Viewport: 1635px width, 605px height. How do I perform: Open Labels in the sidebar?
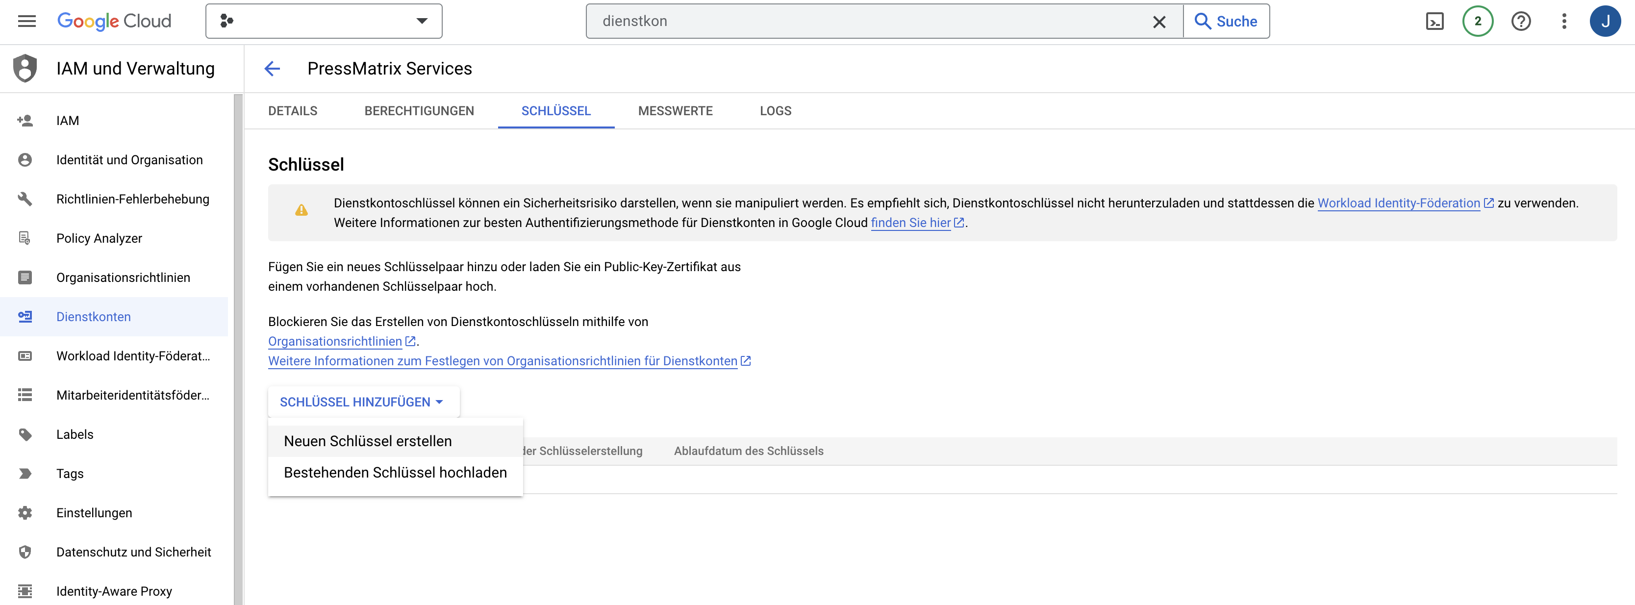pos(114,435)
